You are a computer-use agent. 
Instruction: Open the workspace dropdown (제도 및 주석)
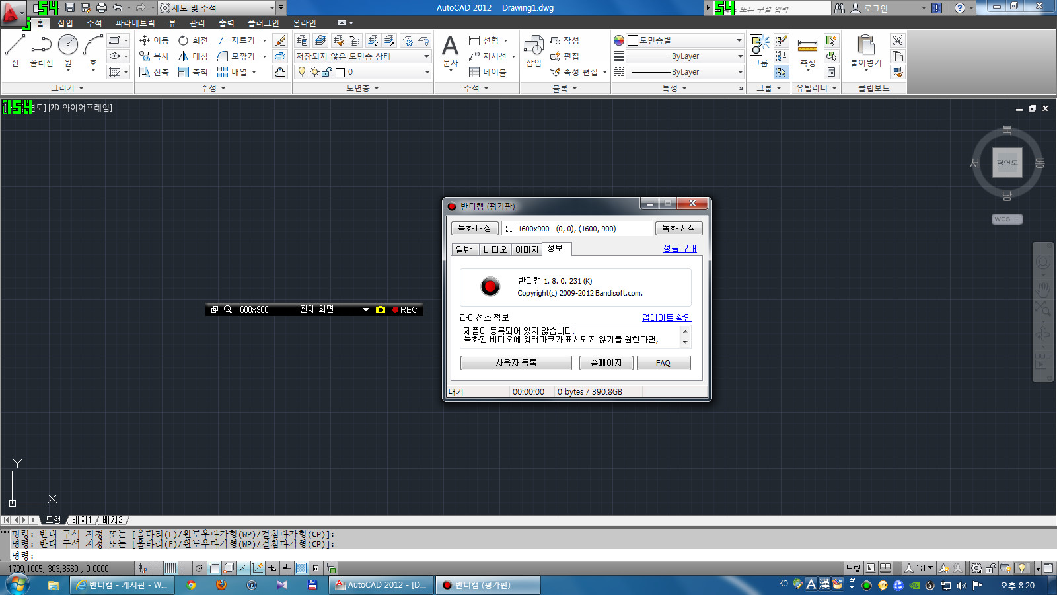(217, 8)
